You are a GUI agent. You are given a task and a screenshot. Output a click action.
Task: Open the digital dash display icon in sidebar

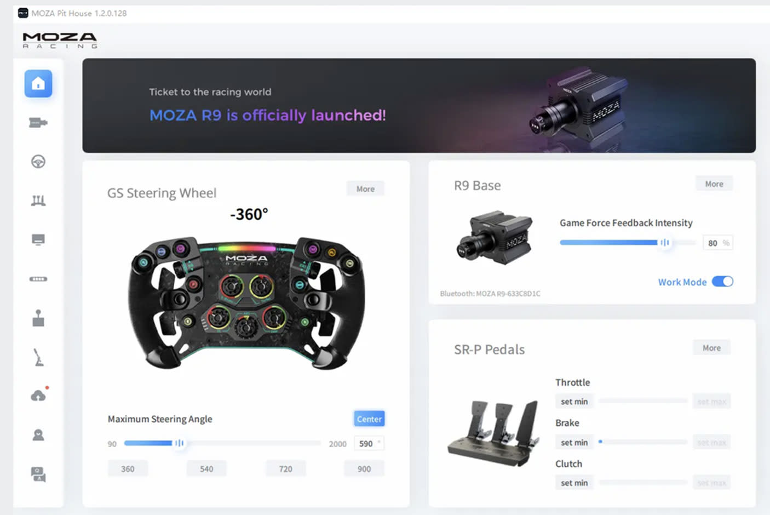(x=38, y=240)
